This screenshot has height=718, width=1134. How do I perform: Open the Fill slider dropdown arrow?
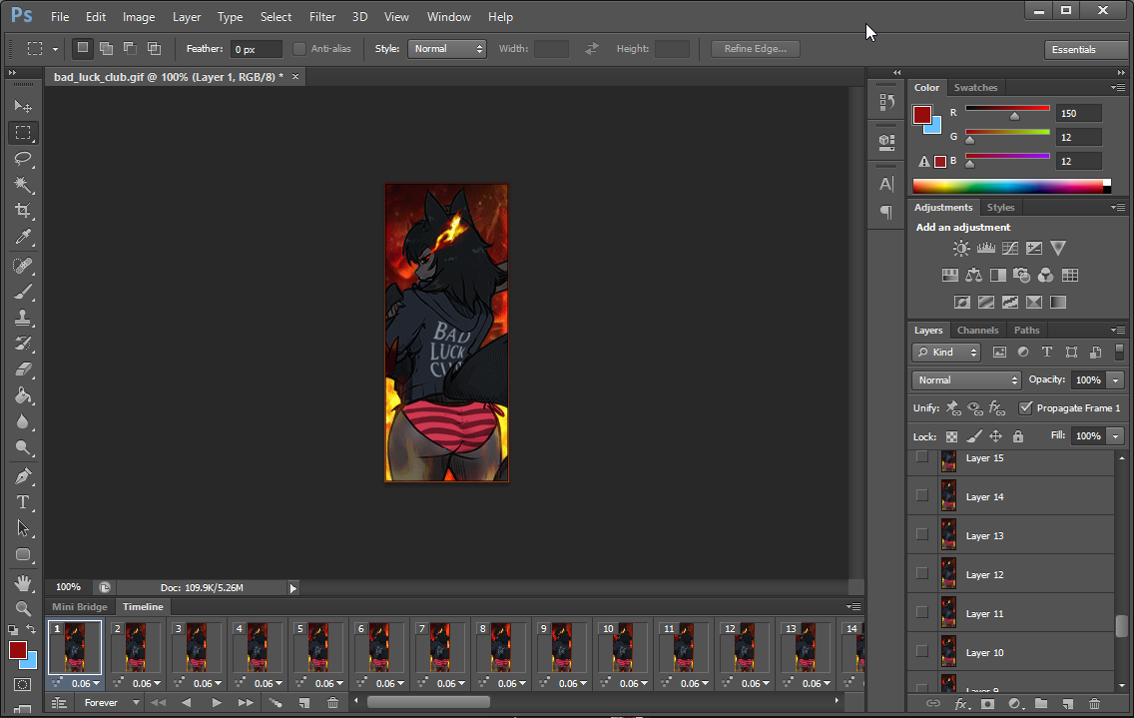coord(1115,435)
